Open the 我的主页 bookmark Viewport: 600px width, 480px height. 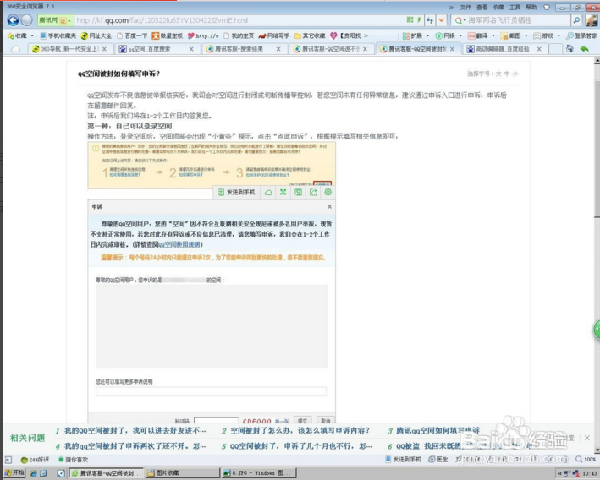(239, 35)
